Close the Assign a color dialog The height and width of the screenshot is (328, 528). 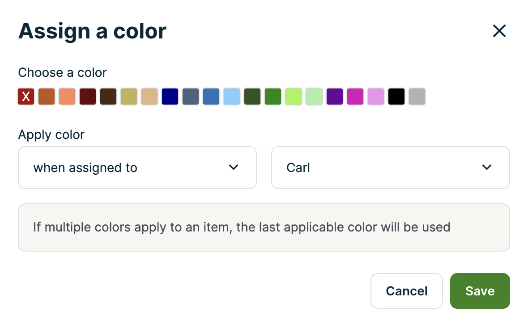(499, 31)
